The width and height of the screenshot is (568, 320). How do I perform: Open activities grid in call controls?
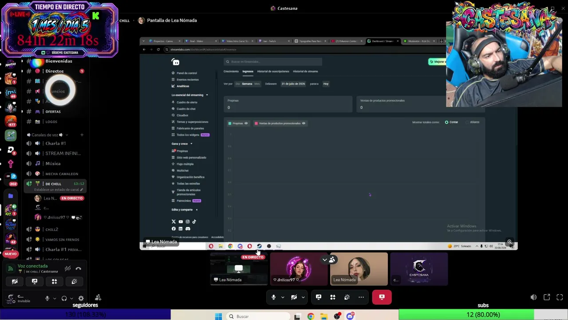333,297
